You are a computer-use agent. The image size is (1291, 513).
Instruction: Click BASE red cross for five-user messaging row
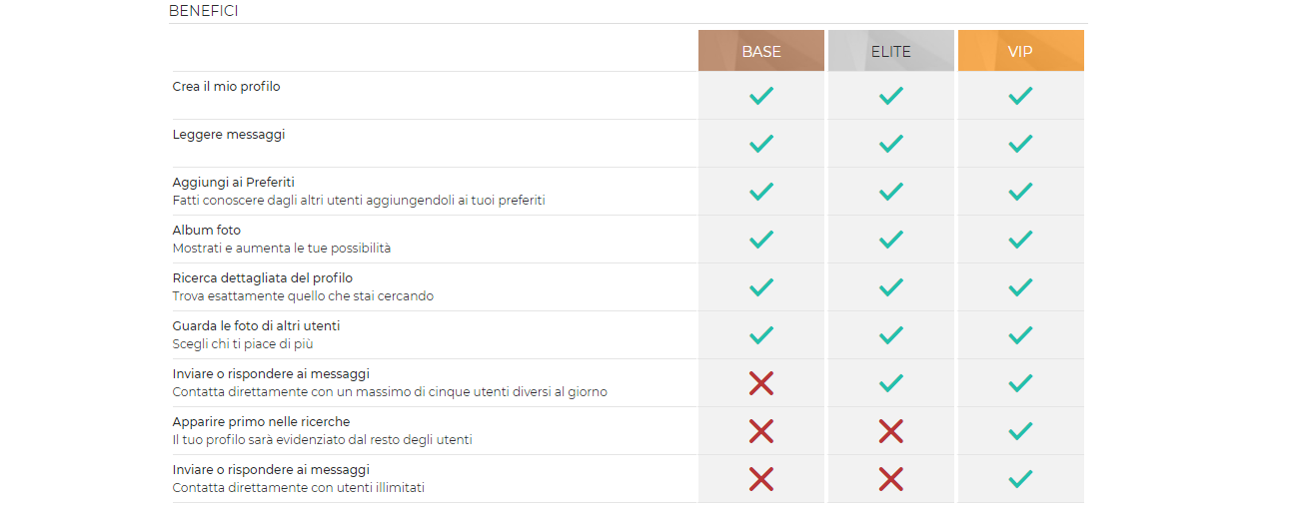pos(761,383)
